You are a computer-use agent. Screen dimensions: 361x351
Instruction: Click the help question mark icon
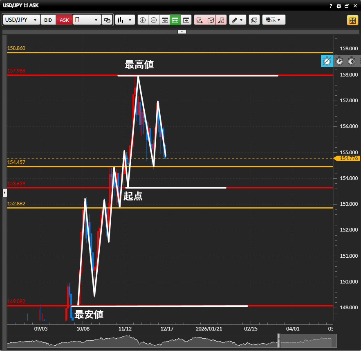pyautogui.click(x=331, y=6)
